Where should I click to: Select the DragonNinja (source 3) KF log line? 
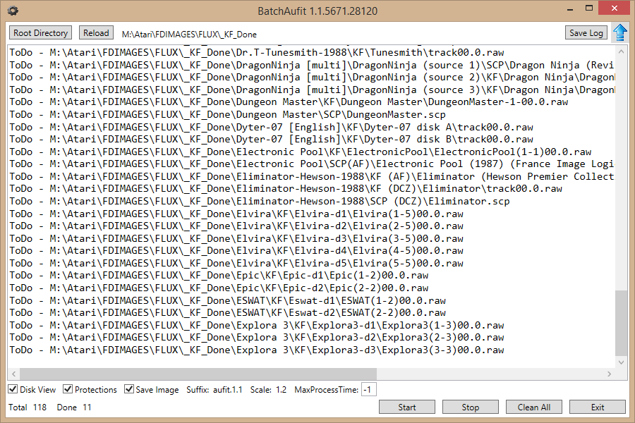[311, 90]
